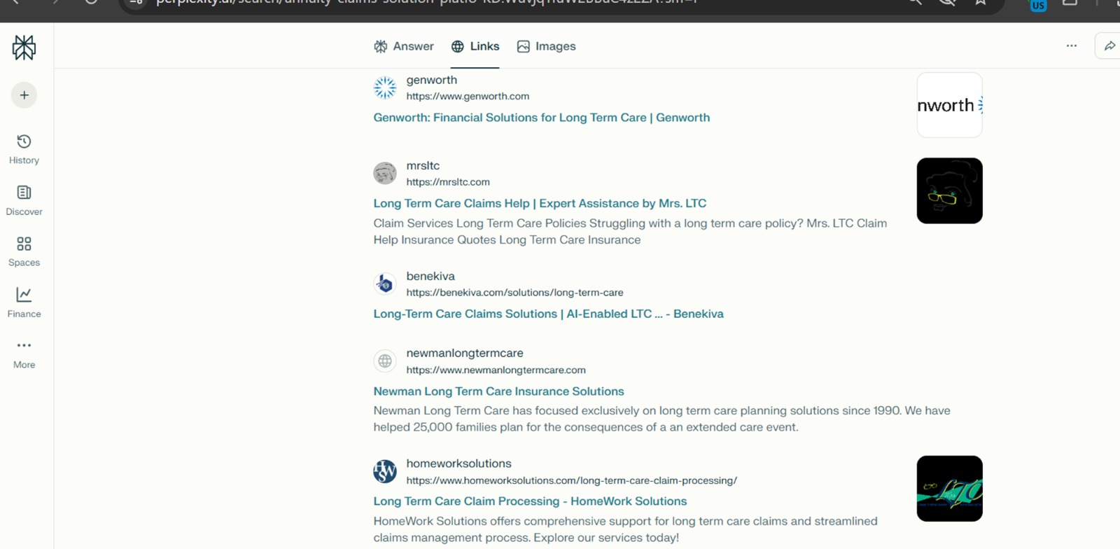
Task: Expand More options in the sidebar
Action: [24, 354]
